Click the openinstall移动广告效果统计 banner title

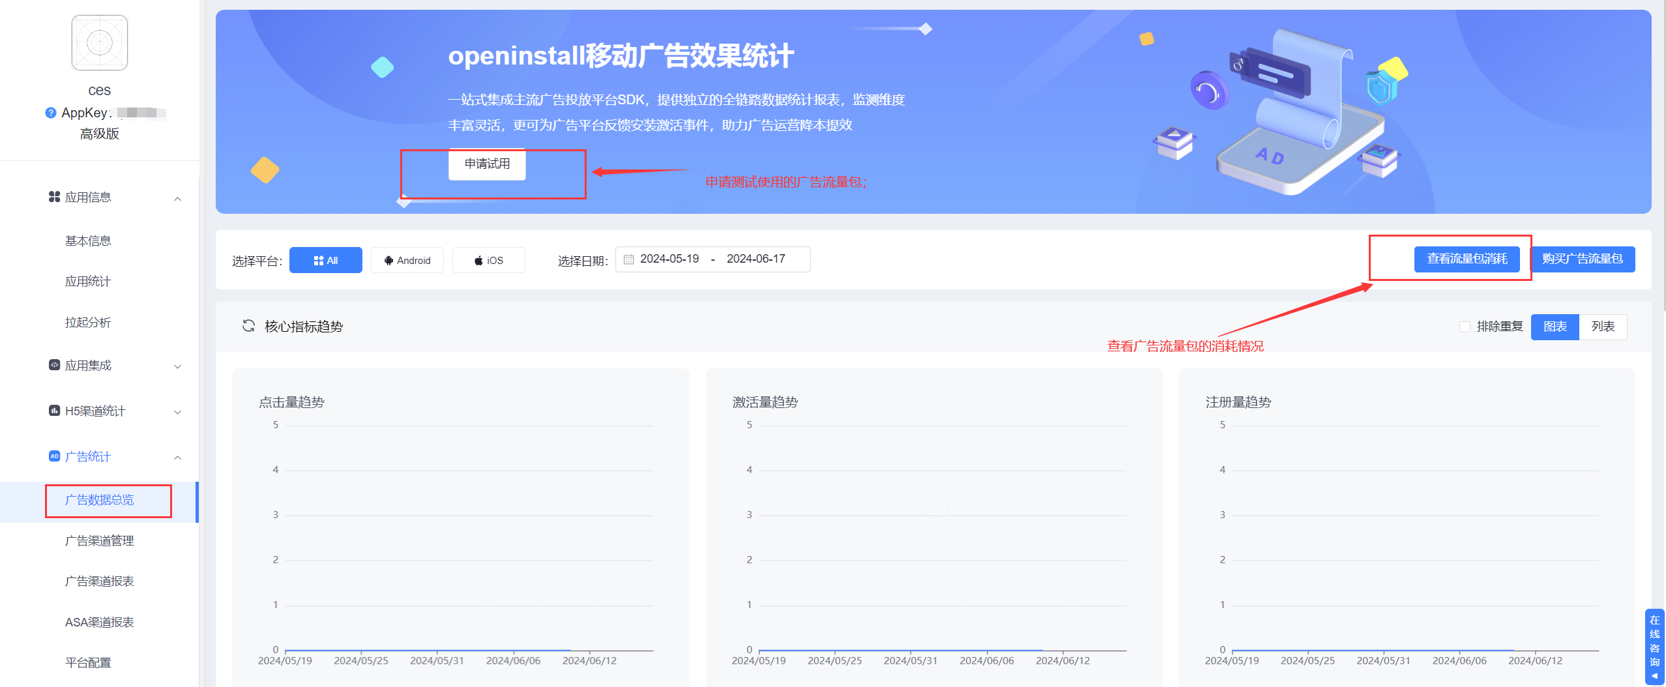pos(621,56)
